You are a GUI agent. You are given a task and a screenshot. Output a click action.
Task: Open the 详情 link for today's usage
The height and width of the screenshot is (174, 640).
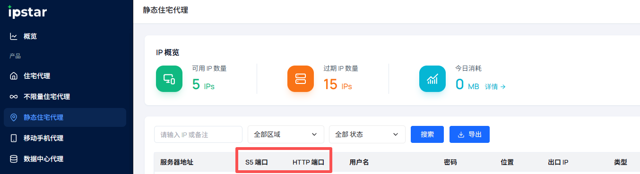[x=495, y=87]
